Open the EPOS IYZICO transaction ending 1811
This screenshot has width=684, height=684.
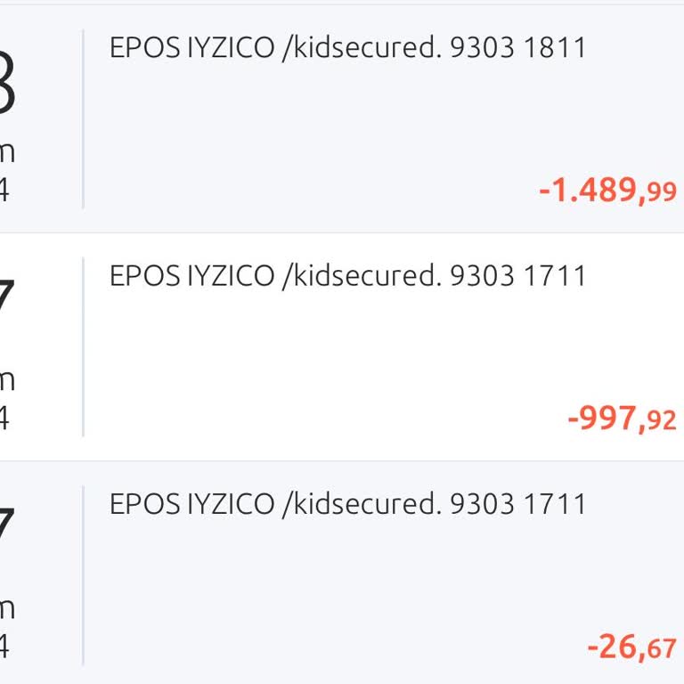(347, 47)
